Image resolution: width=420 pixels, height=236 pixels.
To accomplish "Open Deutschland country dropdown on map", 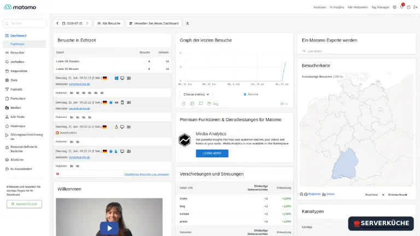I will (x=375, y=194).
